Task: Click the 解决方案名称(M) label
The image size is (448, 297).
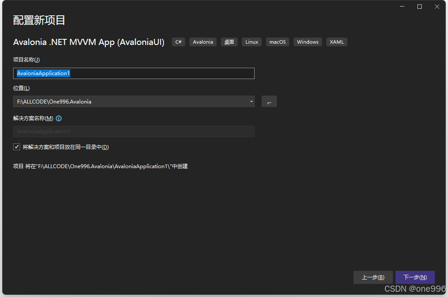Action: pos(33,118)
